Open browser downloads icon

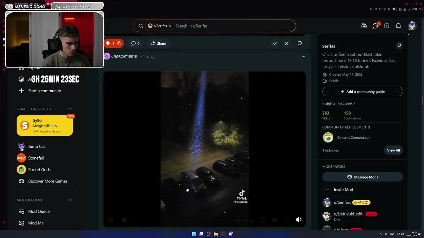point(409,9)
